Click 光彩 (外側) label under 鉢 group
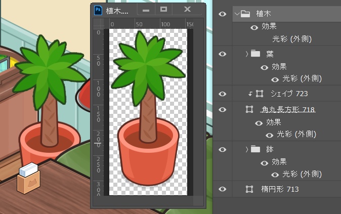 pyautogui.click(x=302, y=174)
